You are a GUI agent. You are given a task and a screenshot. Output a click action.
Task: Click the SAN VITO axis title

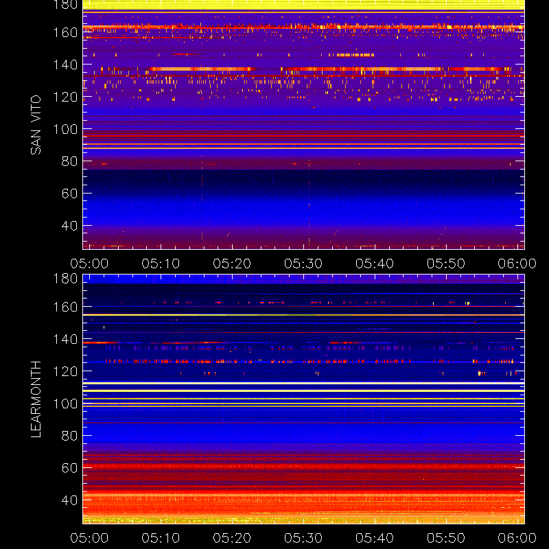[x=36, y=125]
